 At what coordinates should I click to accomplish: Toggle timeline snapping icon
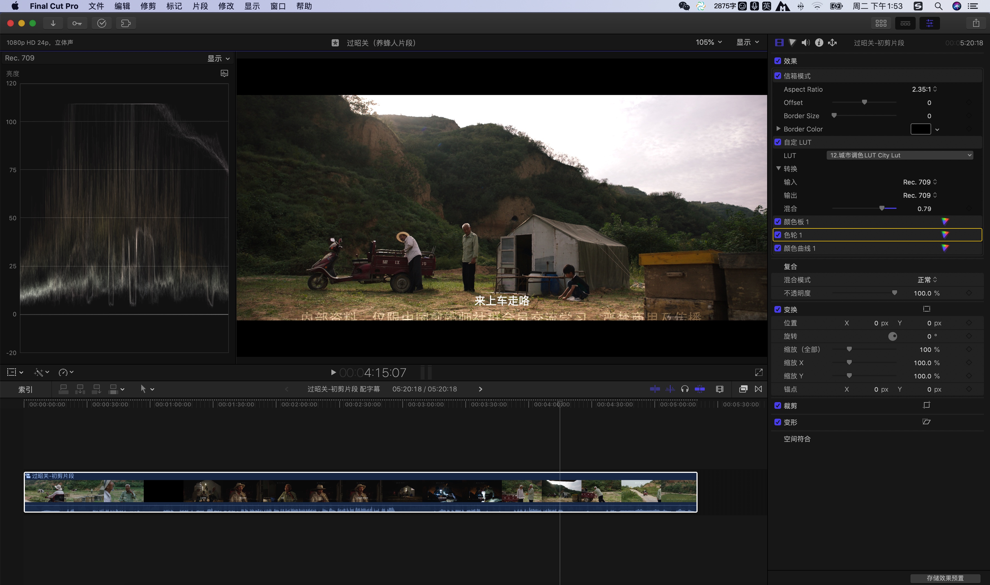[x=700, y=389]
